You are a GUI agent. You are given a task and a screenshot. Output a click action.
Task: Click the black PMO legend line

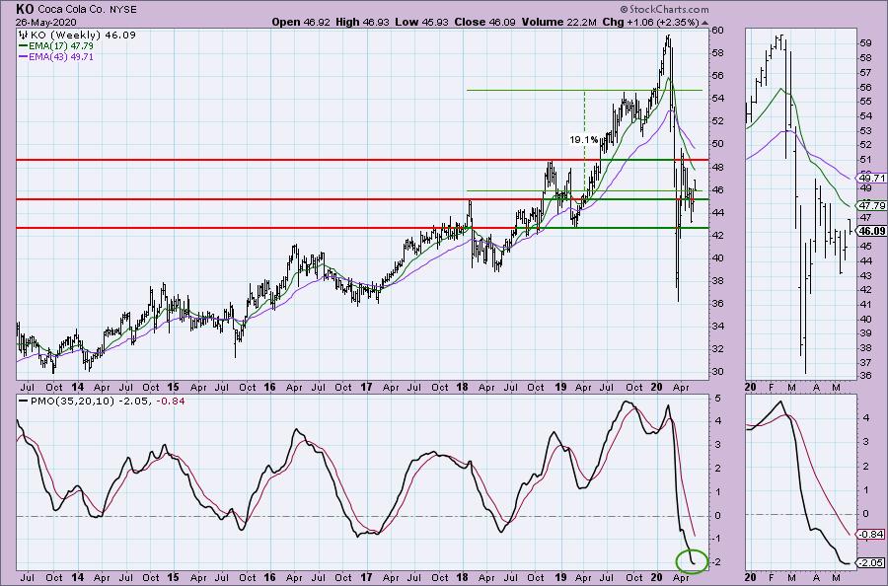coord(24,401)
